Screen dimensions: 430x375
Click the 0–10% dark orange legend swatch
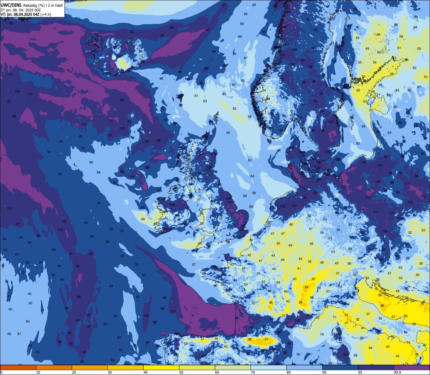(x=18, y=367)
